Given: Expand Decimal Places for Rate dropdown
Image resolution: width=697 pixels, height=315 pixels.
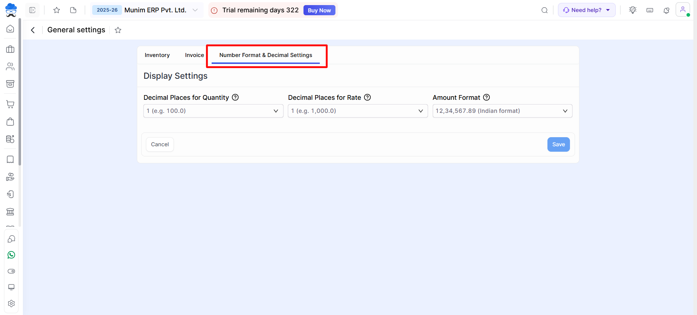Looking at the screenshot, I should pos(358,111).
